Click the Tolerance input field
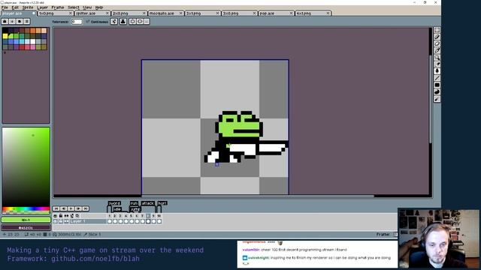481x270 pixels. pos(77,22)
